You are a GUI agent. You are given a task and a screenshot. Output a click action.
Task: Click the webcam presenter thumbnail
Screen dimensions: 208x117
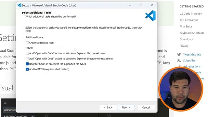pyautogui.click(x=181, y=89)
